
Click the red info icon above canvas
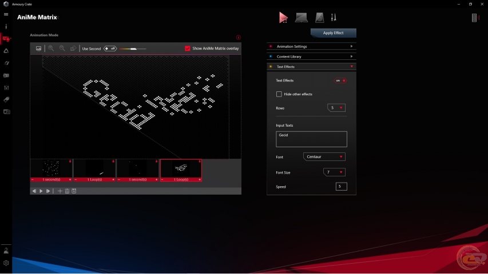tap(239, 37)
